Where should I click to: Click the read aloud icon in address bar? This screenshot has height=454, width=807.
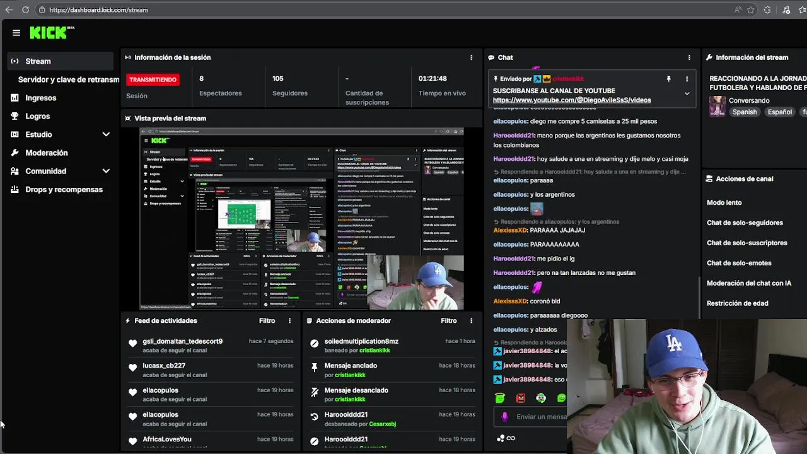(738, 9)
